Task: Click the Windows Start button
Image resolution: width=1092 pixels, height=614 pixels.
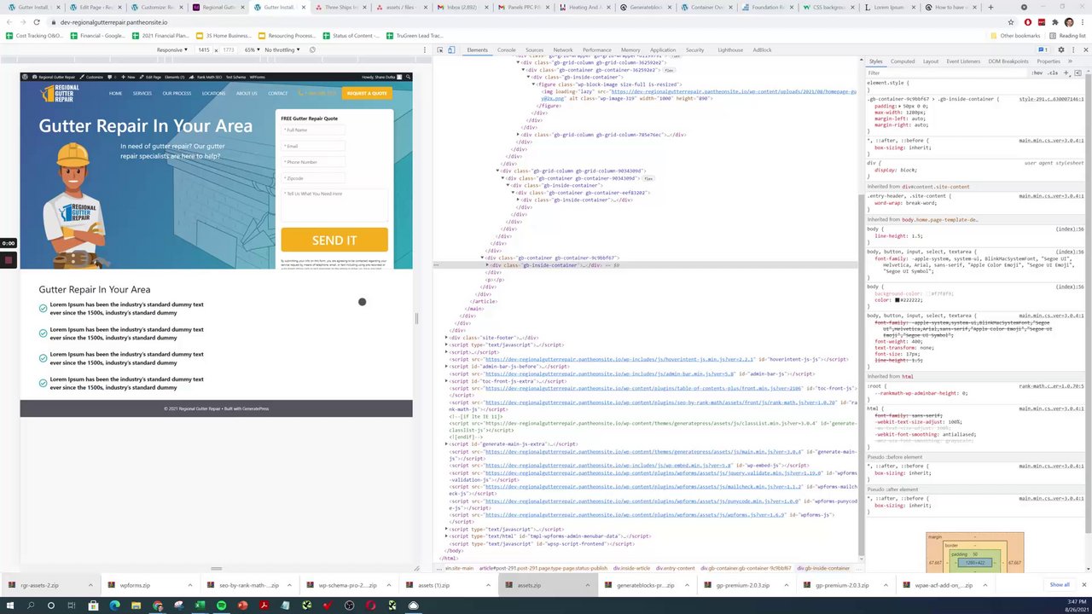Action: 10,605
